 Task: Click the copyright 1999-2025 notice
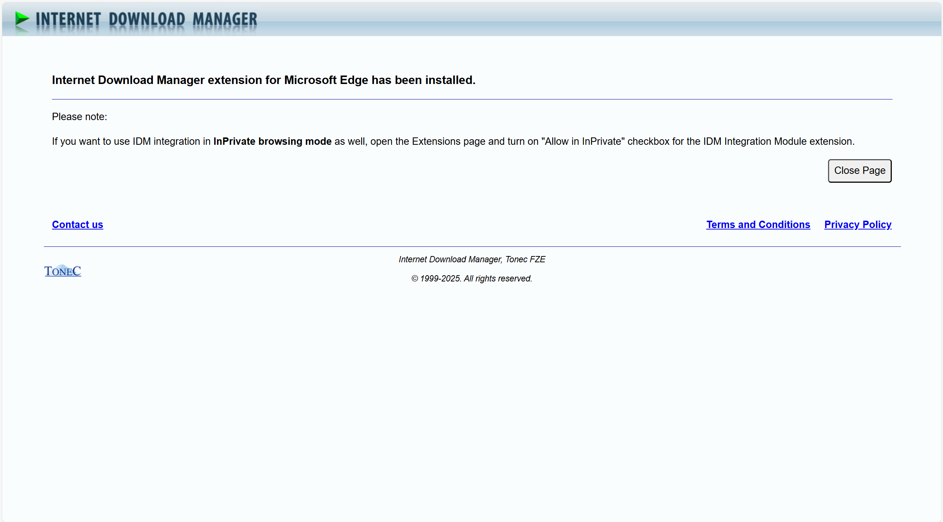472,278
